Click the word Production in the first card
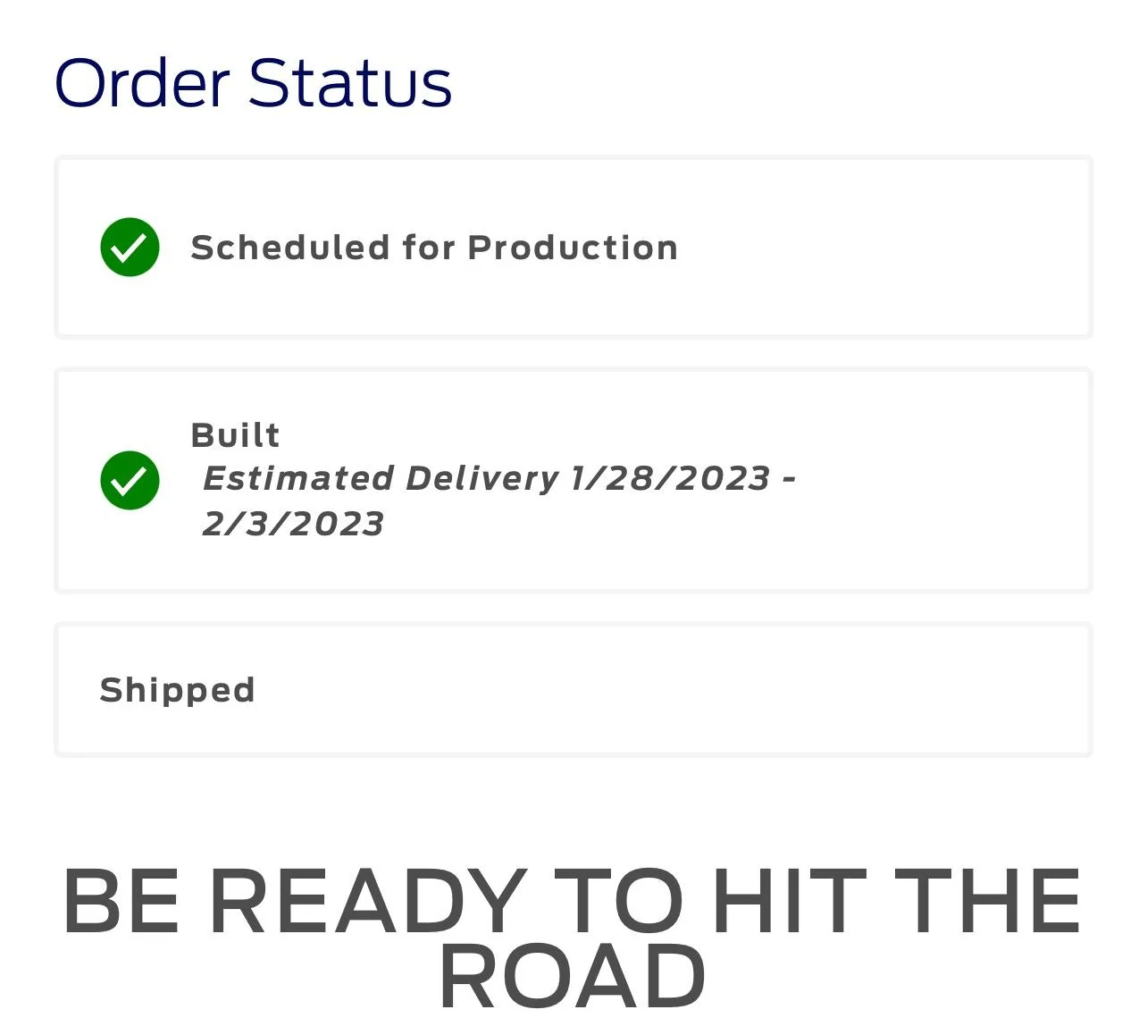The width and height of the screenshot is (1147, 1018). [573, 248]
